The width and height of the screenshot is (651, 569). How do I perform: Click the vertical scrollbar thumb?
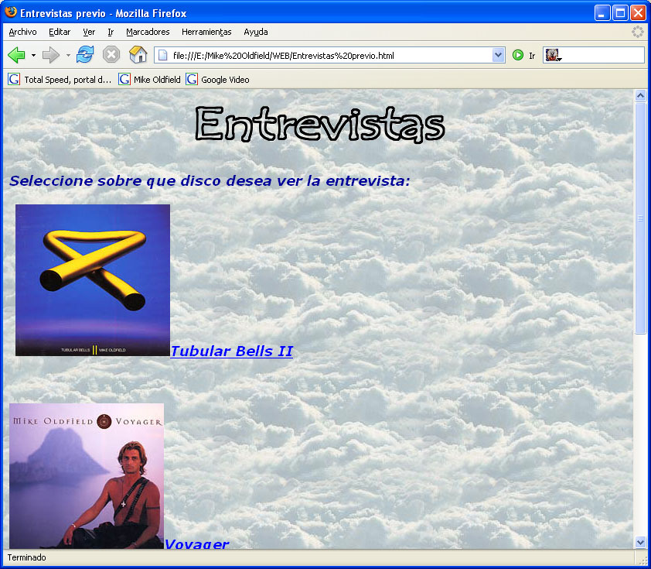tap(640, 218)
